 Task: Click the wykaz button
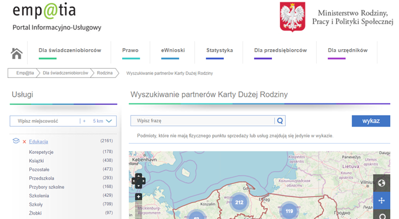371,121
